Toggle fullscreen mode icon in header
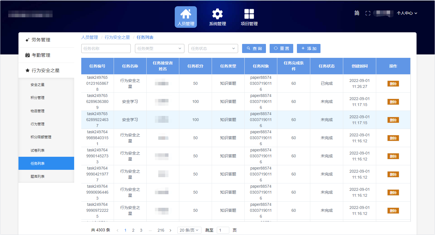 click(x=368, y=13)
